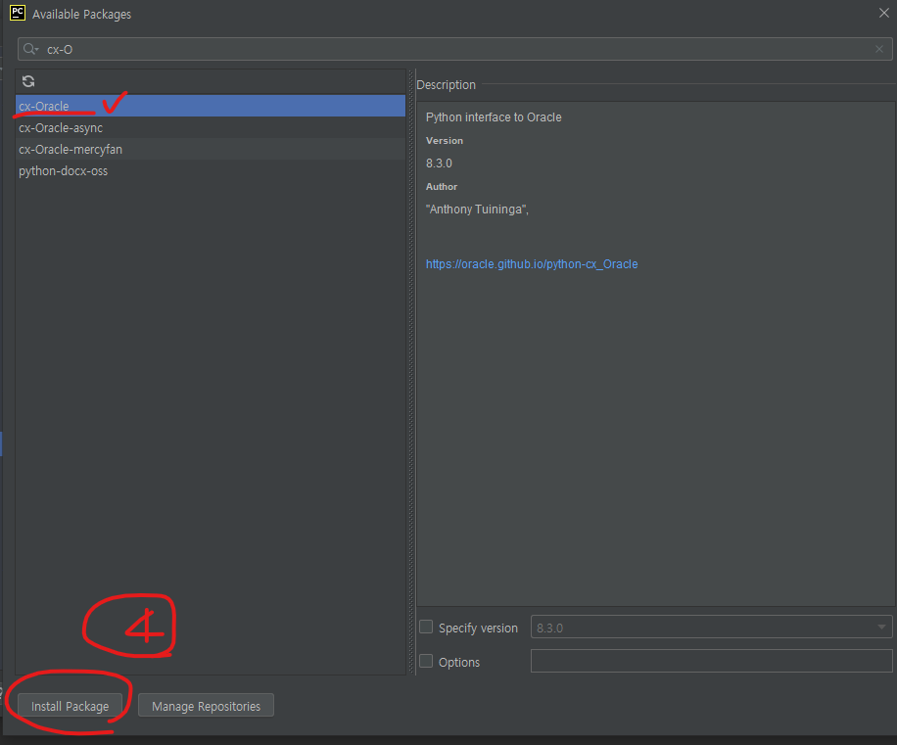Enable the Specify version checkbox

[426, 628]
